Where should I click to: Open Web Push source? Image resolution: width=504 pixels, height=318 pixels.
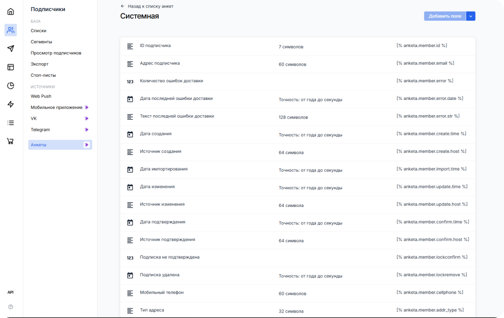tap(41, 96)
